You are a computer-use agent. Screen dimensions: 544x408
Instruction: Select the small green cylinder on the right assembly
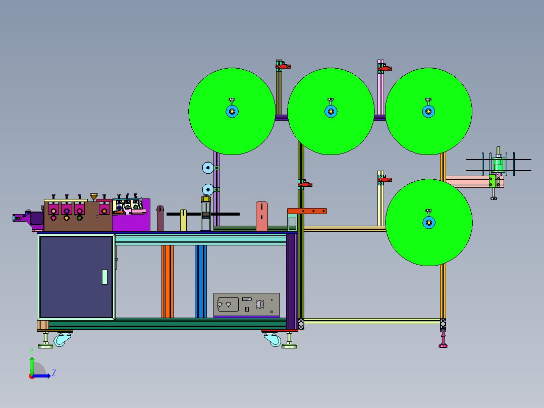click(499, 165)
